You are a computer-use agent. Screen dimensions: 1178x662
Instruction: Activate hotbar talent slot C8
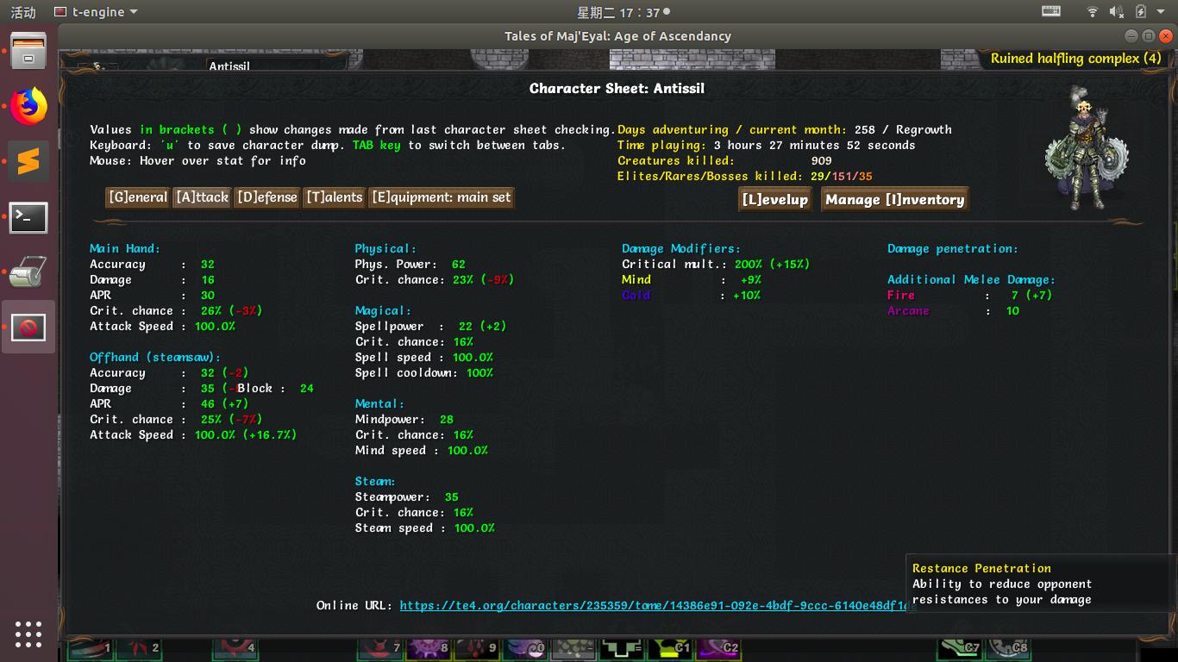1008,648
